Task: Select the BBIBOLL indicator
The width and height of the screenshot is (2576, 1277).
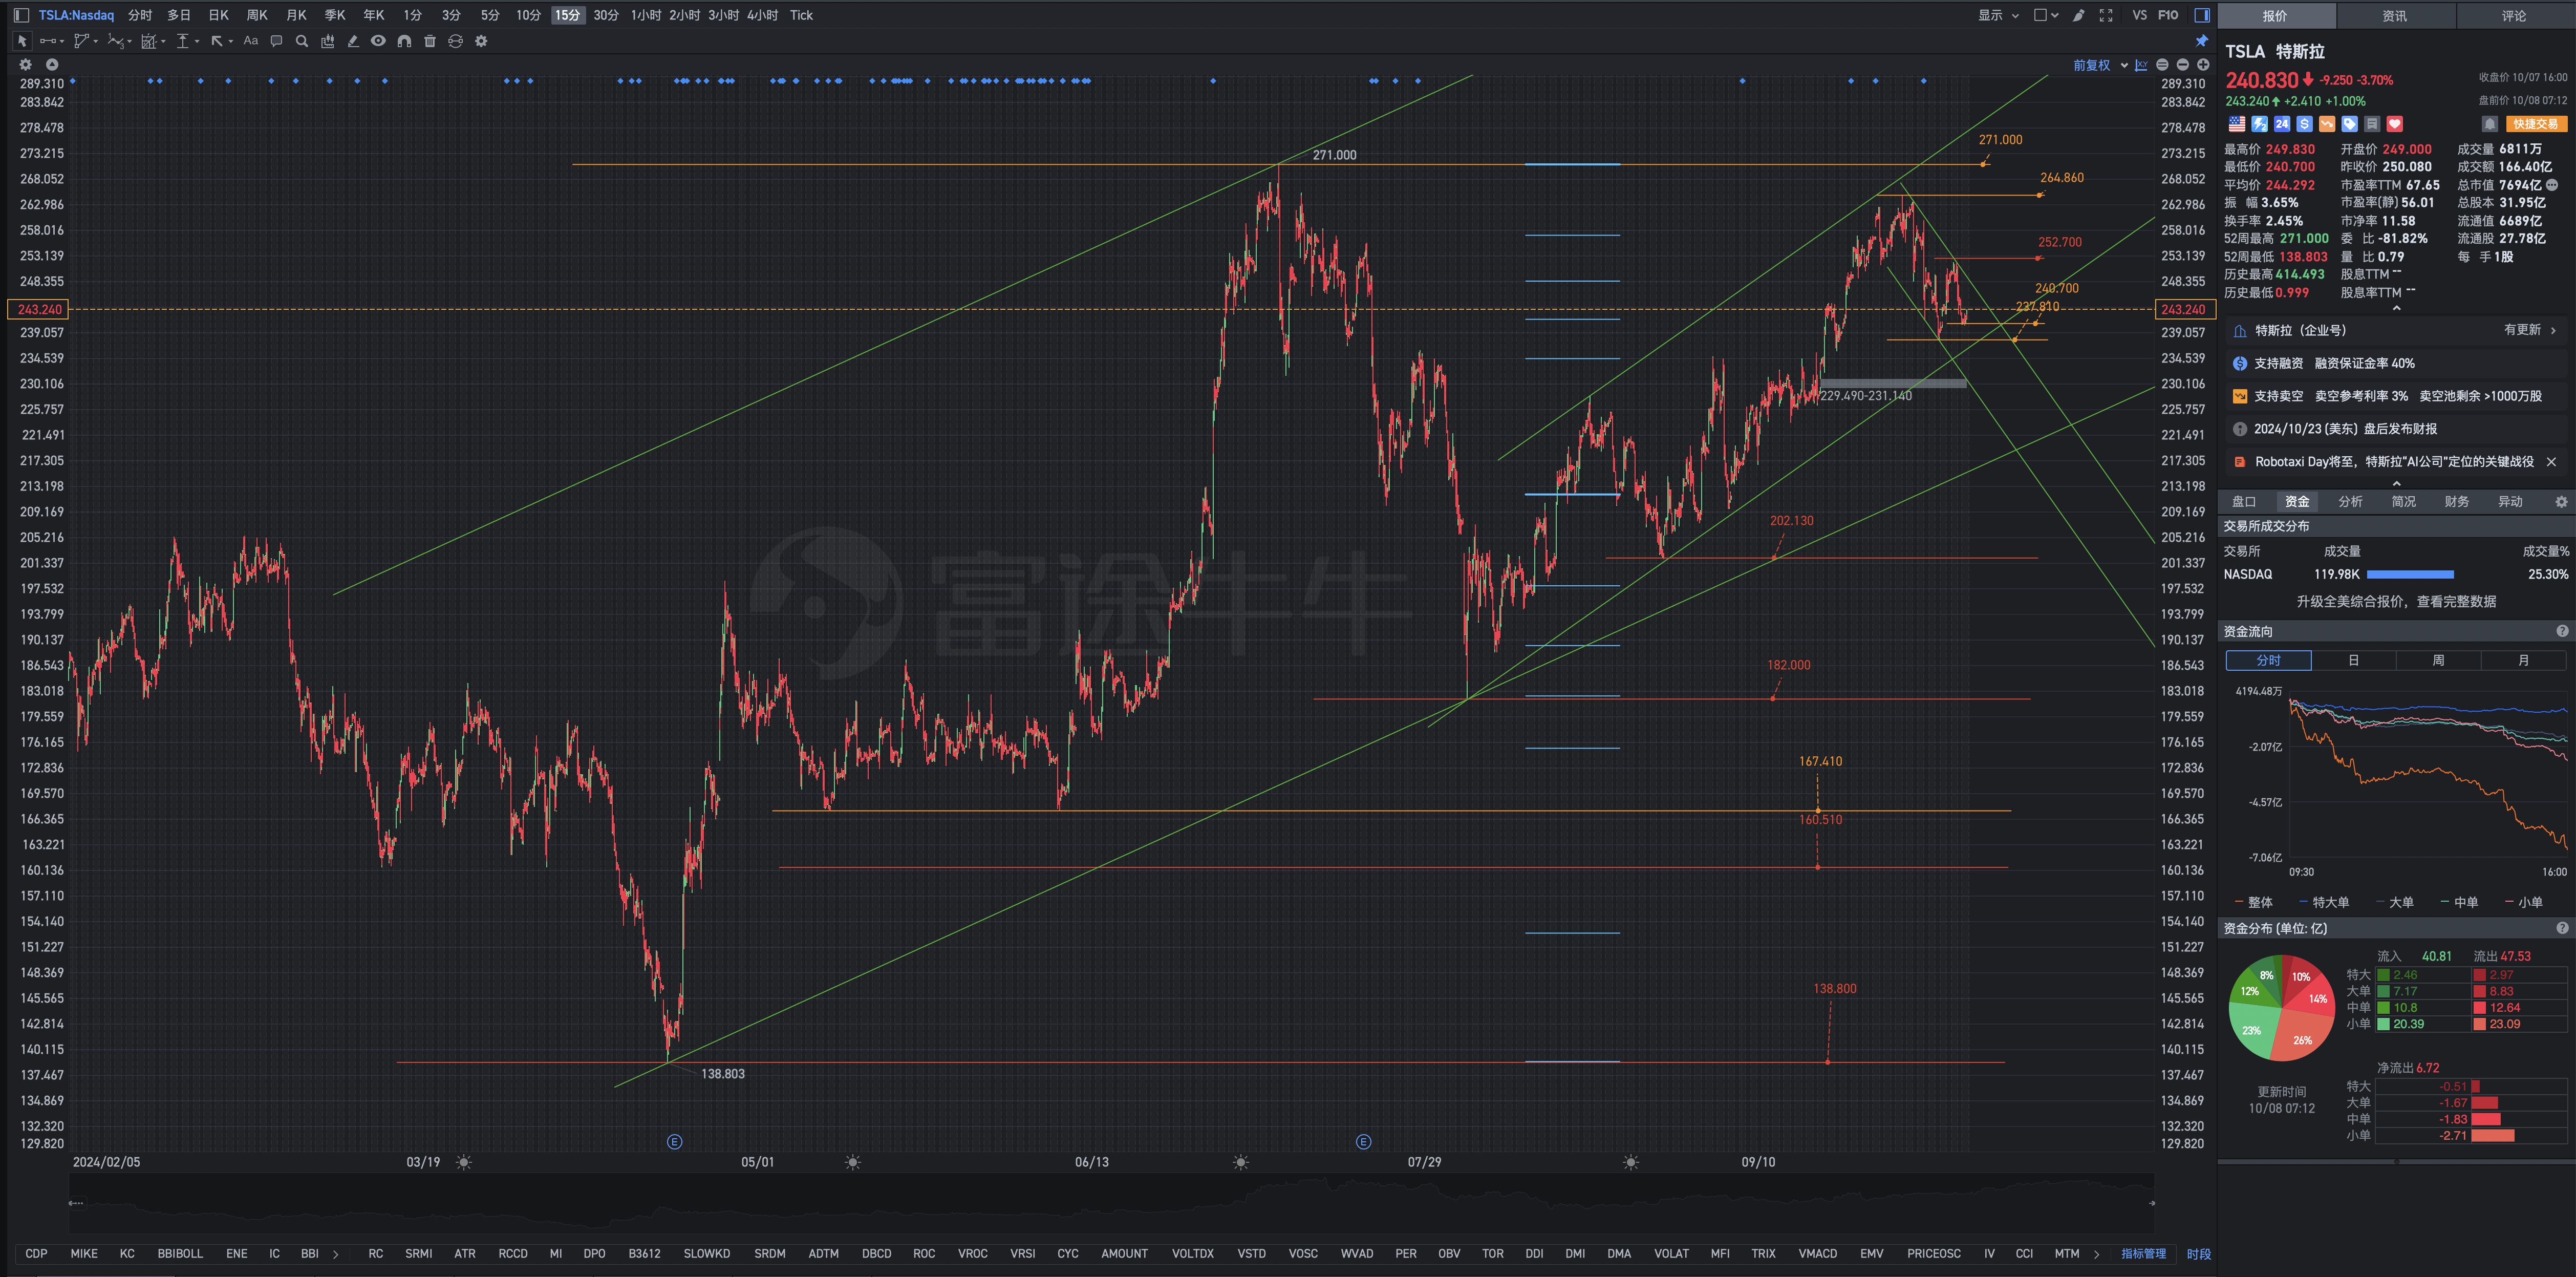Action: pyautogui.click(x=180, y=1253)
